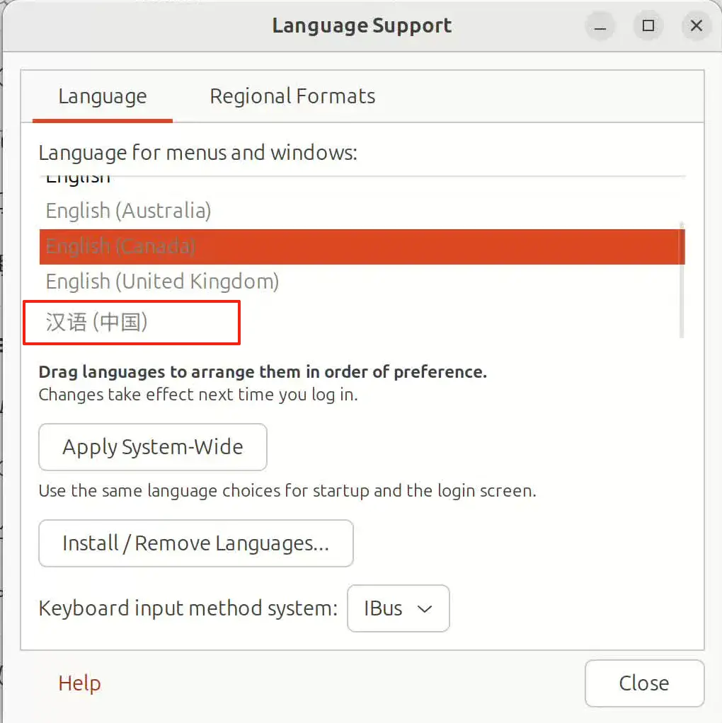Click the Help link

pos(79,683)
